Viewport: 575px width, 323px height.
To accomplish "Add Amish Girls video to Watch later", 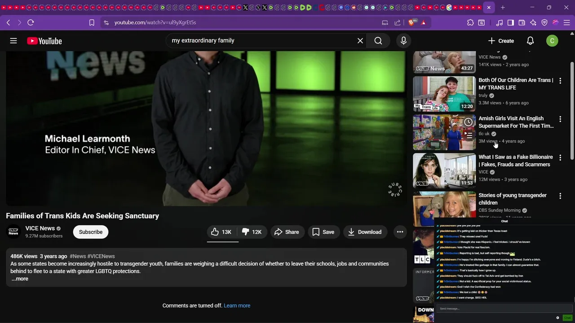I will (x=468, y=122).
